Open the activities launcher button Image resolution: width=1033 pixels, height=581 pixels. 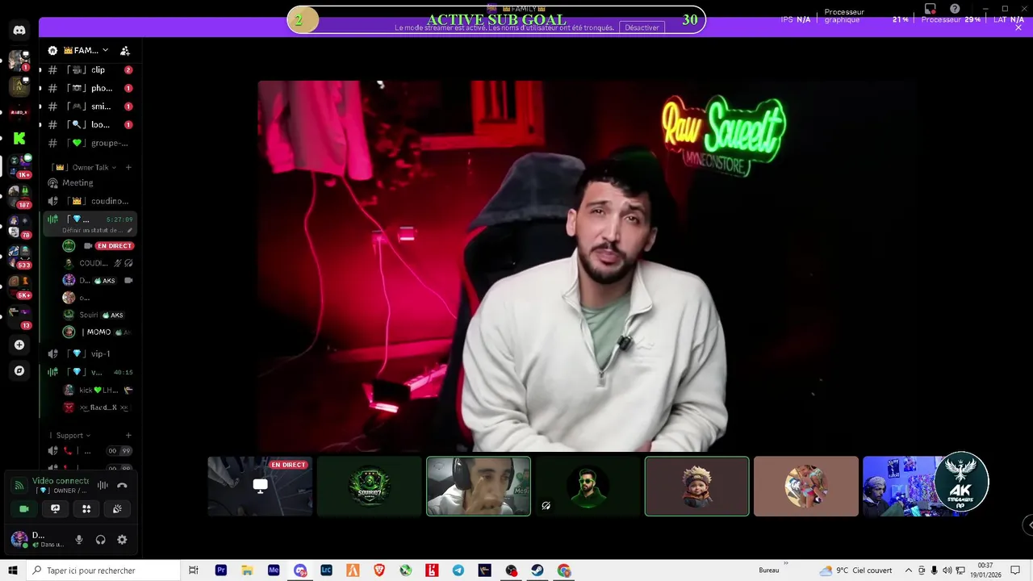point(86,508)
